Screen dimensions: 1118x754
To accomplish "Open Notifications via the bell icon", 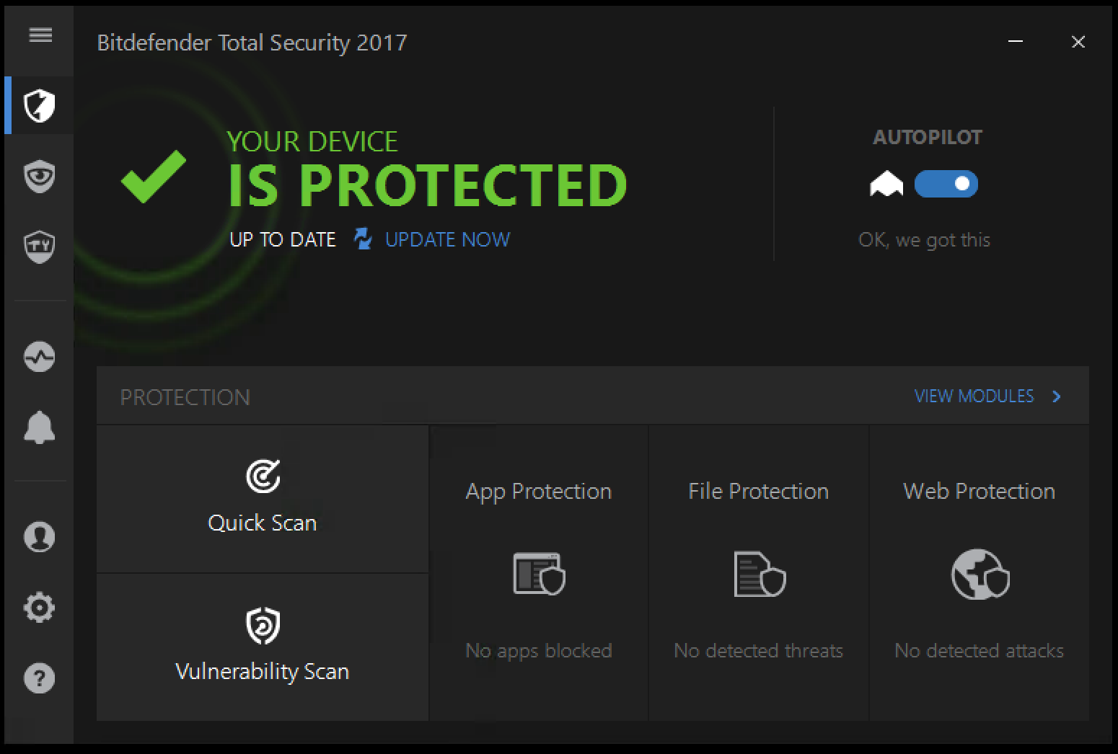I will [x=40, y=428].
